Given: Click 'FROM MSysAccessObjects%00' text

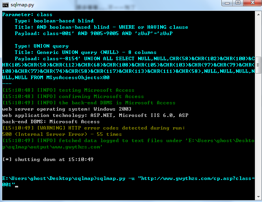Looking at the screenshot, I should coord(70,78).
